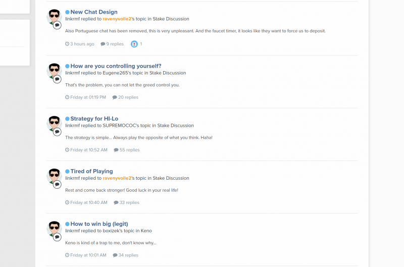Viewport: 404px width, 267px height.
Task: Open ravenyvolle2 profile in Tired of Playing entry
Action: click(x=117, y=178)
